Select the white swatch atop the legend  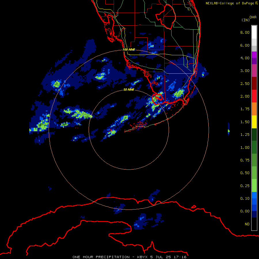(x=254, y=32)
